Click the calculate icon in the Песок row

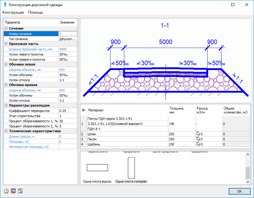(198, 139)
